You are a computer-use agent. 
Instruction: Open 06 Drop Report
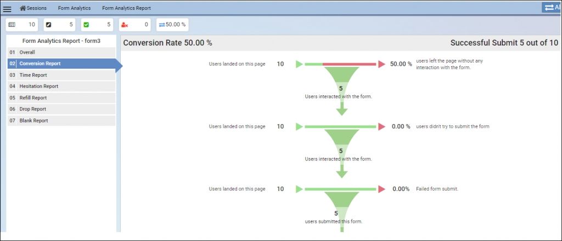[61, 109]
